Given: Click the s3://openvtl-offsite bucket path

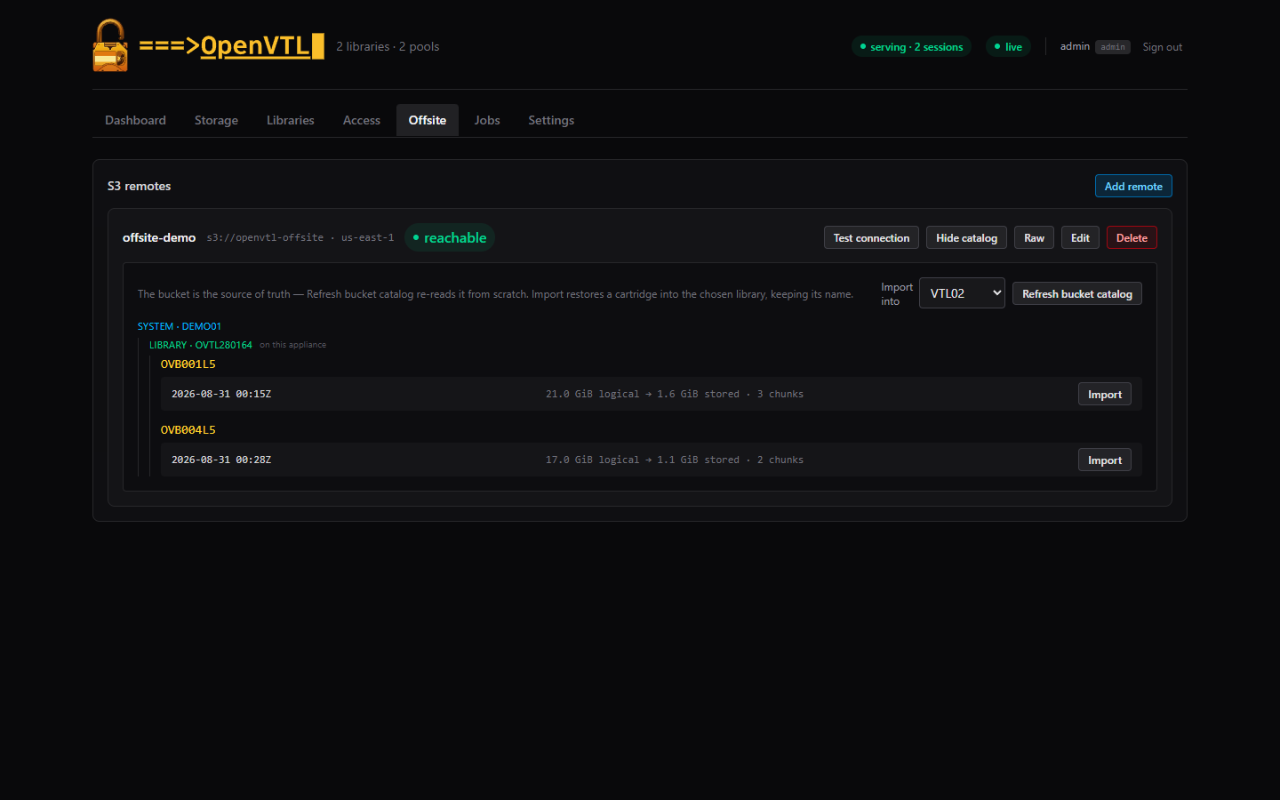Looking at the screenshot, I should tap(265, 237).
